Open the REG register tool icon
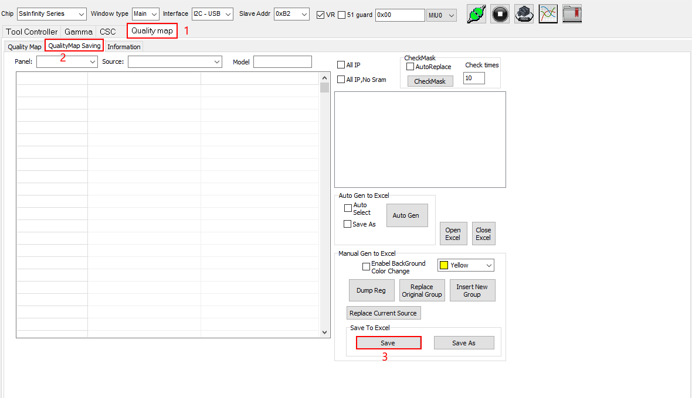The image size is (692, 398). click(524, 14)
